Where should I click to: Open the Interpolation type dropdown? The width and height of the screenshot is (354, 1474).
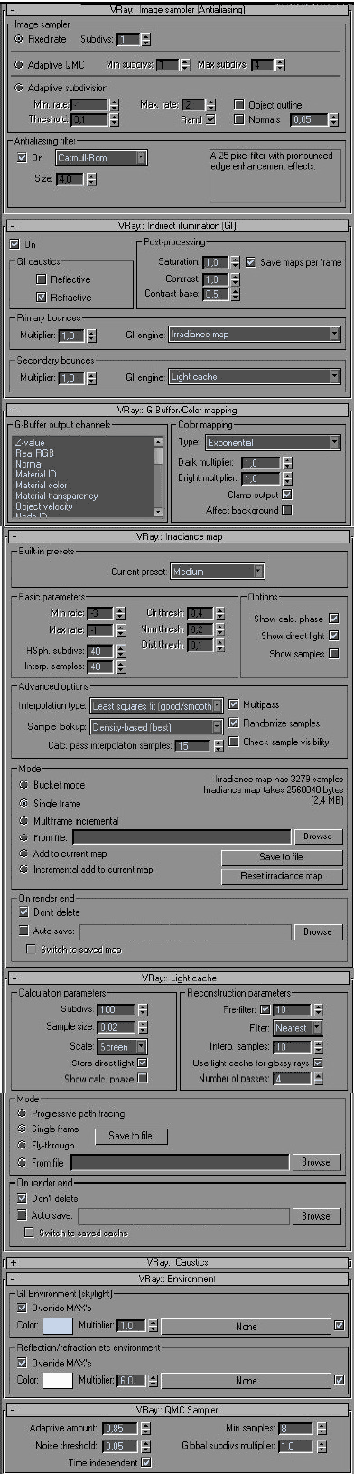[x=156, y=706]
